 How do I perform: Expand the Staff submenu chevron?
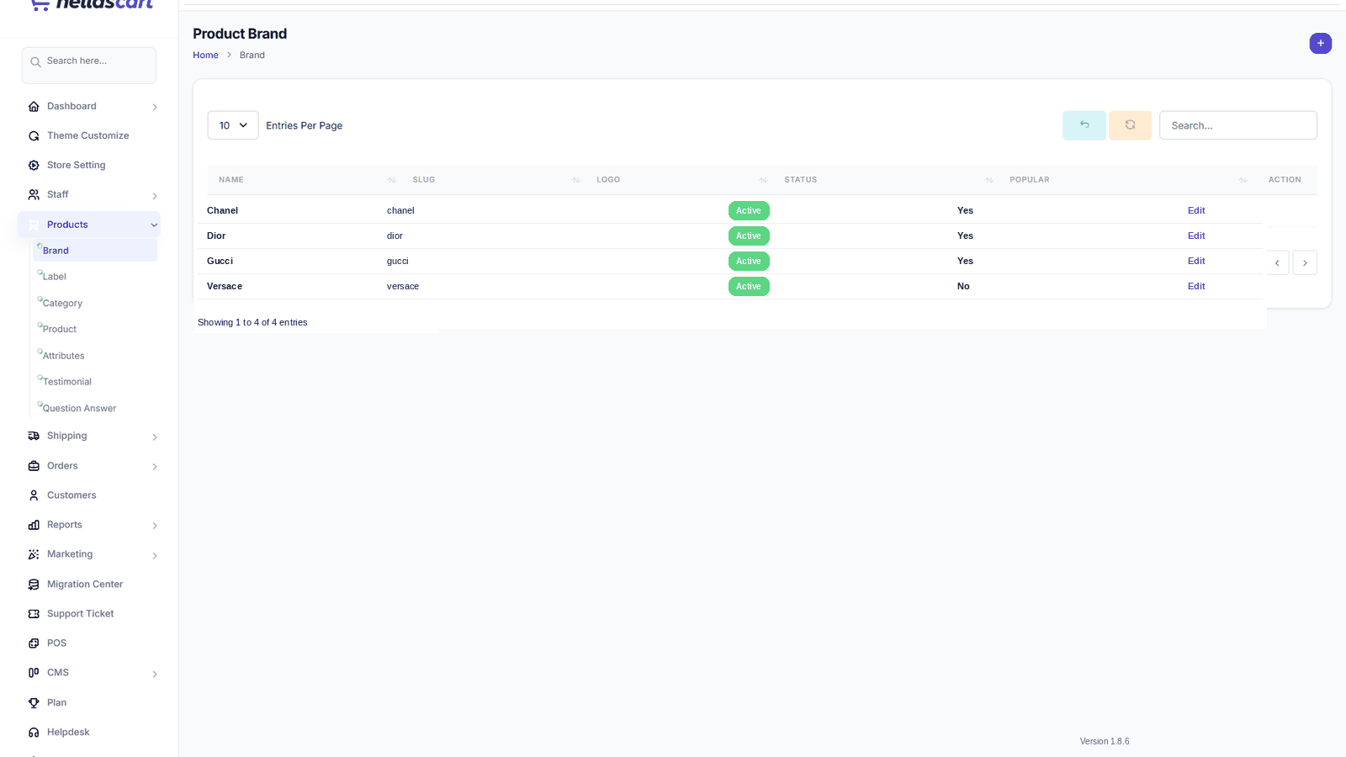(155, 196)
